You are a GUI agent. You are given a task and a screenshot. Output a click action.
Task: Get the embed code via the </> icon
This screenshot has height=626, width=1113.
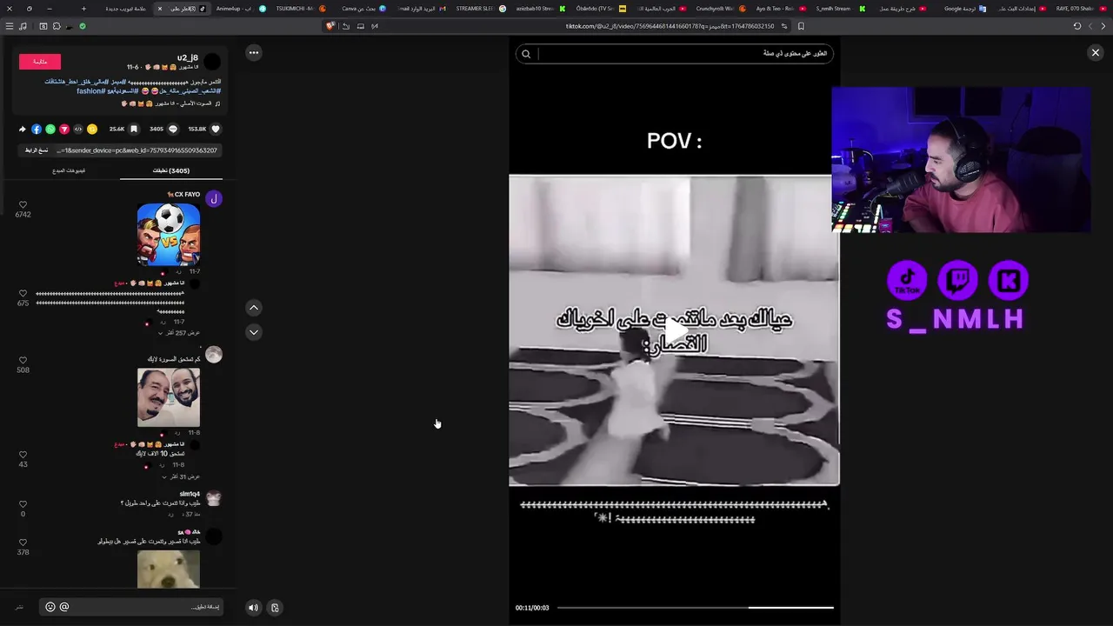pyautogui.click(x=78, y=129)
